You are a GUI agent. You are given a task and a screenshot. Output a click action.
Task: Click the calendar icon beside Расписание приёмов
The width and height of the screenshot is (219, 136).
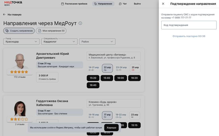coord(62,4)
